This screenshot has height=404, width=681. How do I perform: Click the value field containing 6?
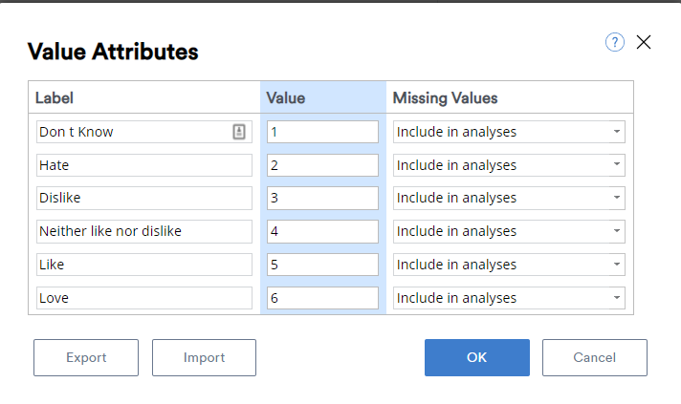tap(322, 298)
